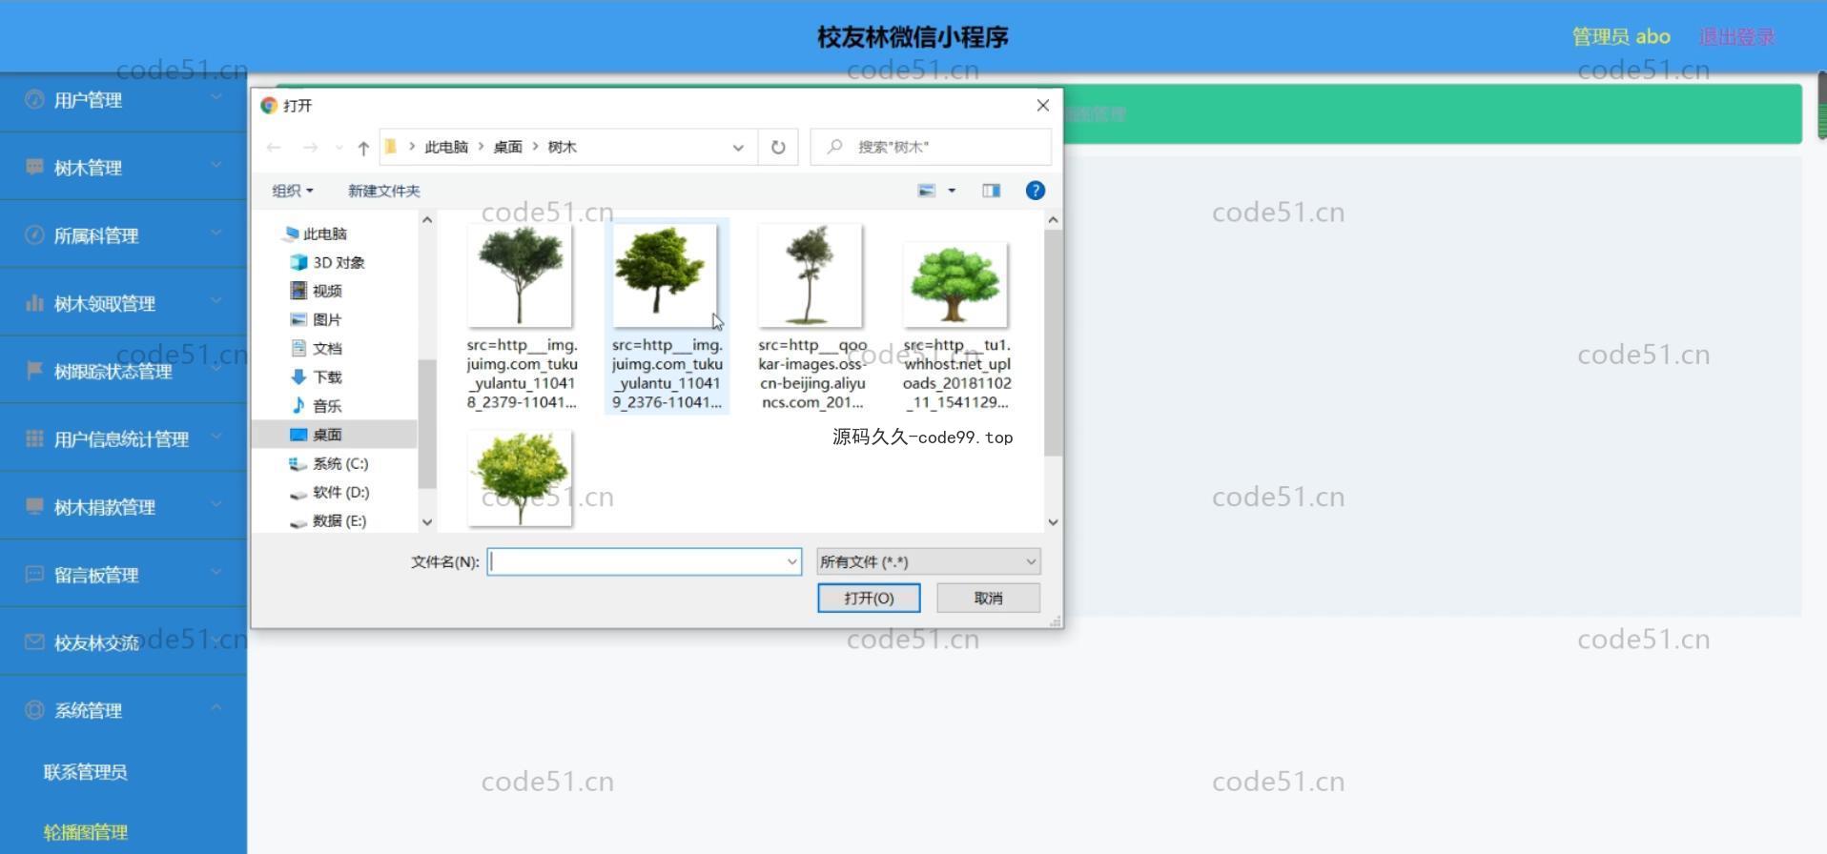Select 图片 in the navigation tree
This screenshot has width=1827, height=854.
[327, 319]
